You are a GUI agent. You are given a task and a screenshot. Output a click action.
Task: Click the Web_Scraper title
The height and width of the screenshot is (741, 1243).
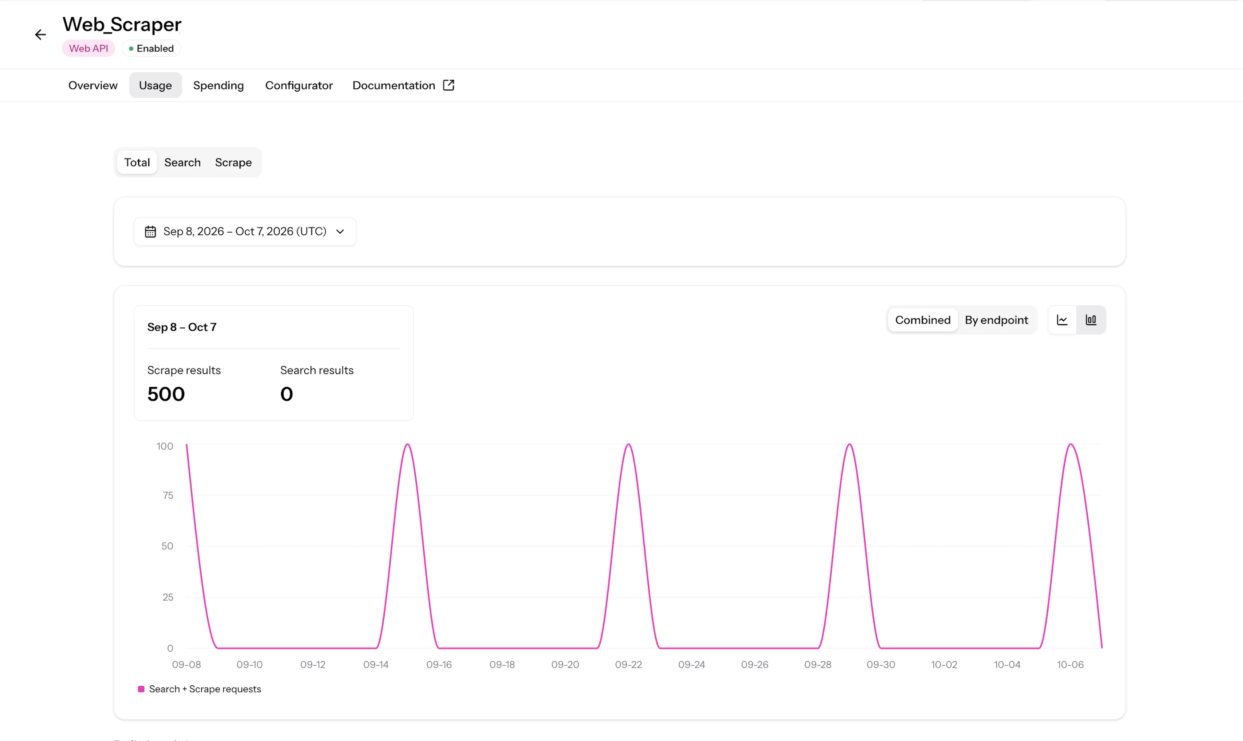122,25
